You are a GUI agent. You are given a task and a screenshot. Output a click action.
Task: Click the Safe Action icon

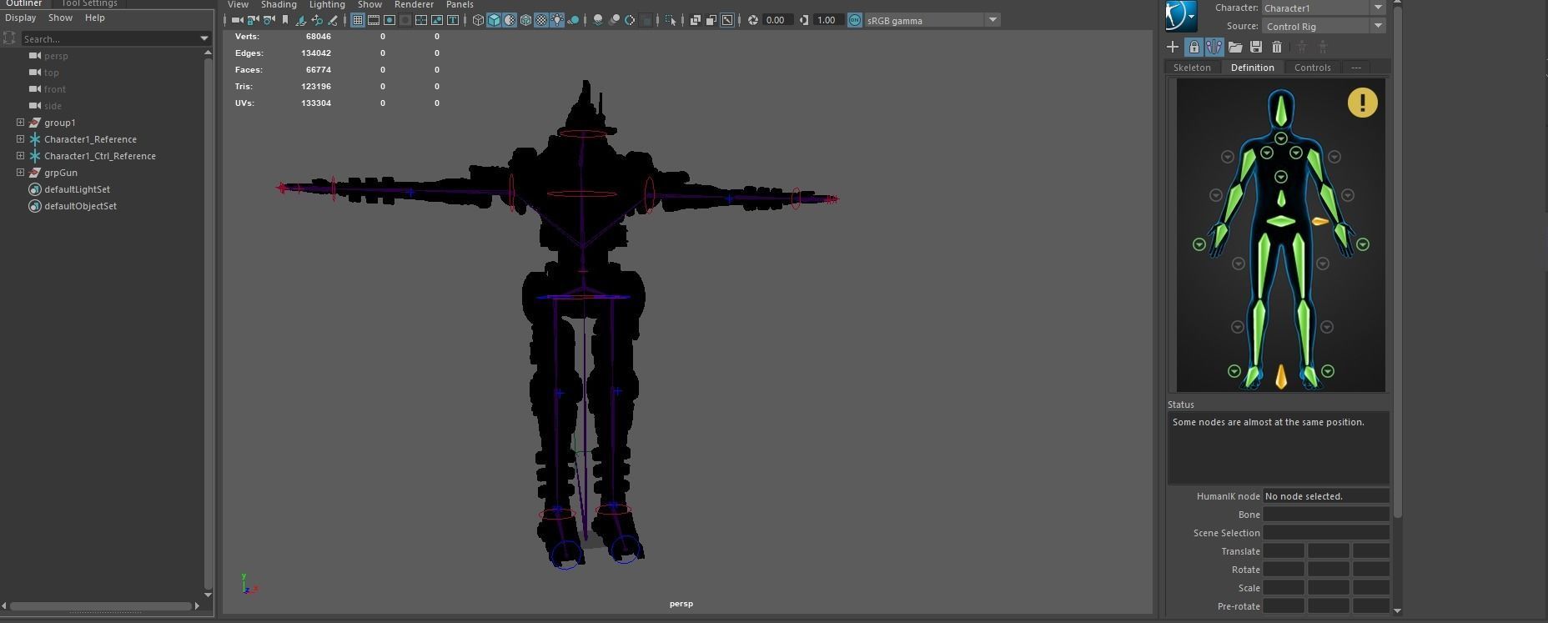point(437,20)
